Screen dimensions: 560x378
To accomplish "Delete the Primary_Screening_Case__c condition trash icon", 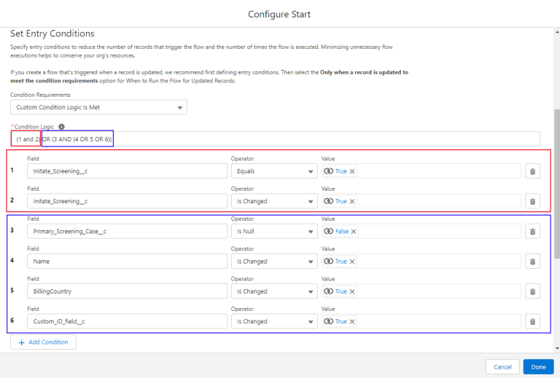I will coord(532,232).
